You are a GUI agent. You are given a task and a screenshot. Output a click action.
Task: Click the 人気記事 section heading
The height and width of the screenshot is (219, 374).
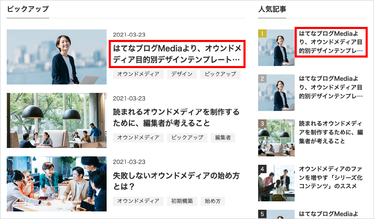272,9
